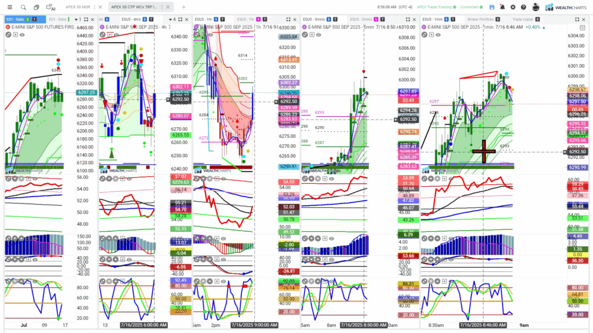Click the (UTC -4) timezone label
Viewport: 593px width, 333px height.
coord(406,7)
